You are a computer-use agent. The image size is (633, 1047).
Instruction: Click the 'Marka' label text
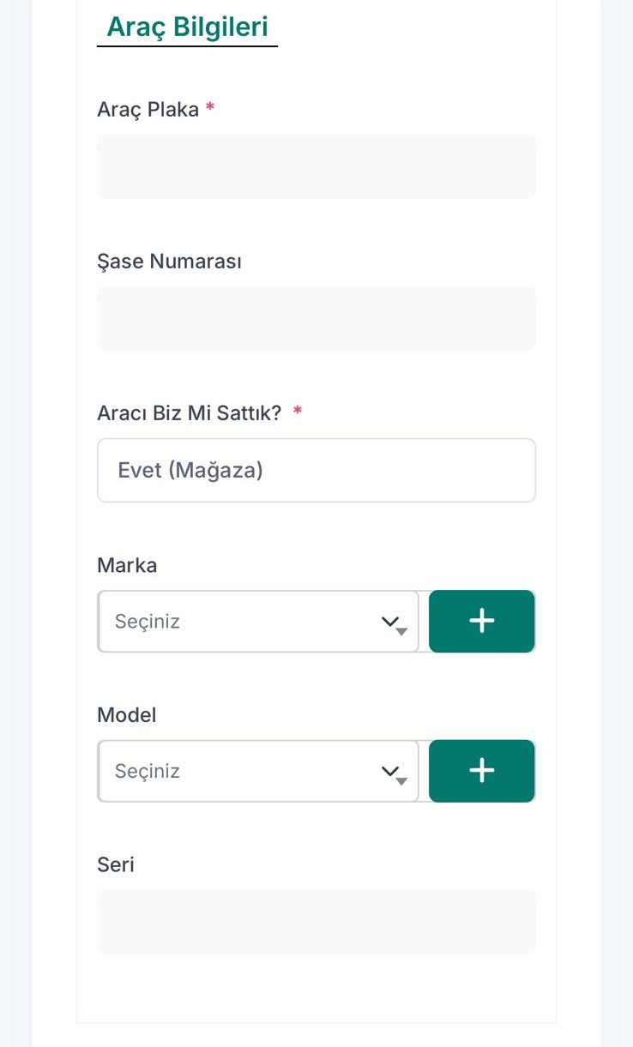(127, 565)
